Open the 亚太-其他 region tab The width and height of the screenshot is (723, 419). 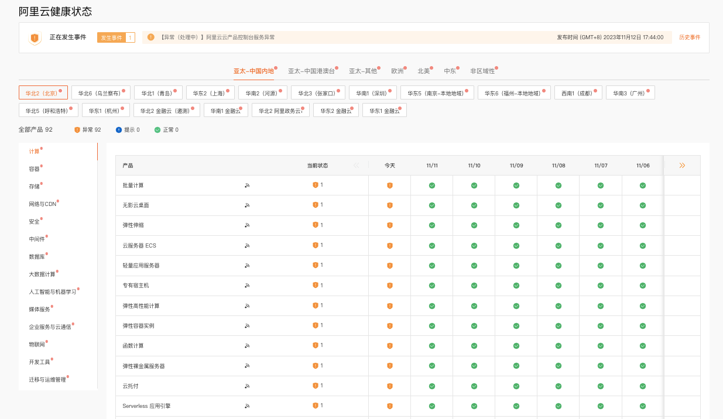363,71
